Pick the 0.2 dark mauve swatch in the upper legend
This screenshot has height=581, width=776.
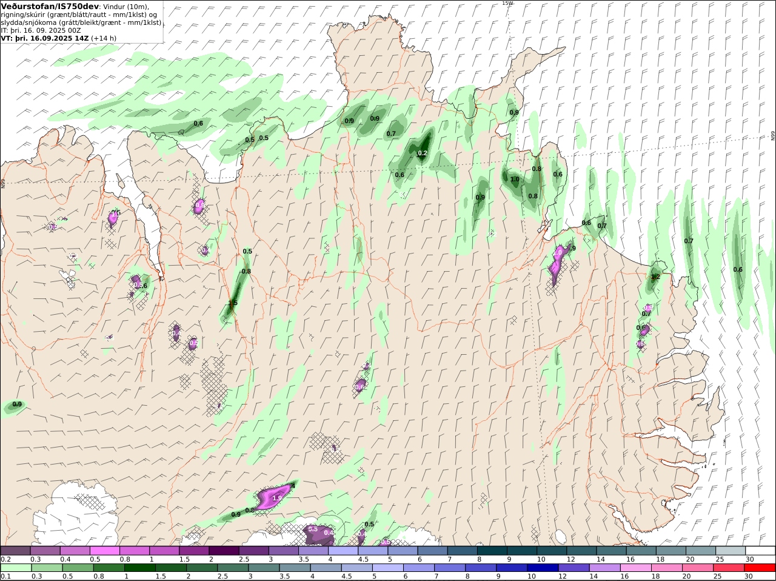pos(15,550)
